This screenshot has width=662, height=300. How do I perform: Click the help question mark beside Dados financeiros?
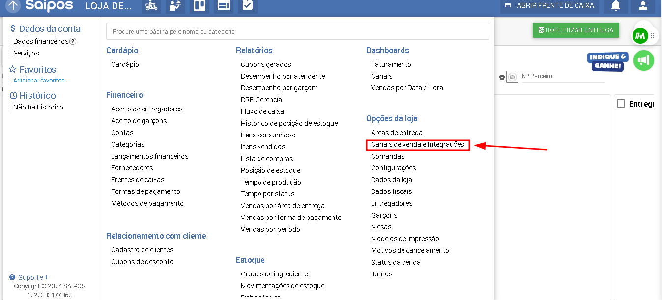click(x=73, y=41)
